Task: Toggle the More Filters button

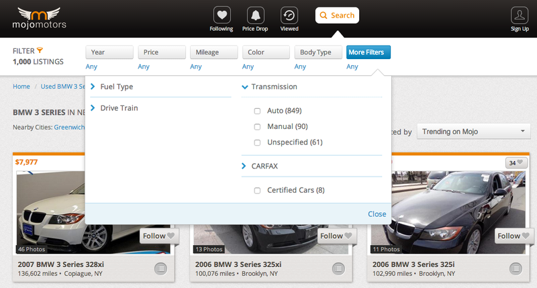Action: point(368,52)
